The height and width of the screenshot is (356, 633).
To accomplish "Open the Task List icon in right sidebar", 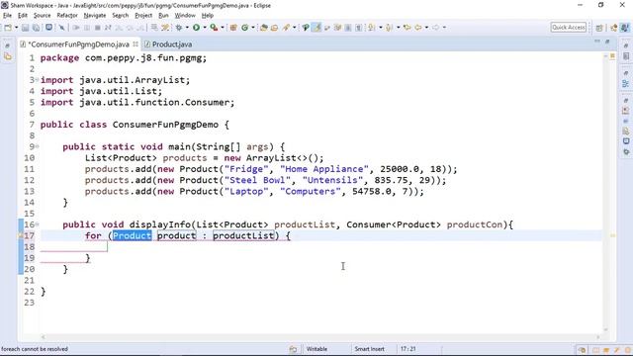I will 626,56.
